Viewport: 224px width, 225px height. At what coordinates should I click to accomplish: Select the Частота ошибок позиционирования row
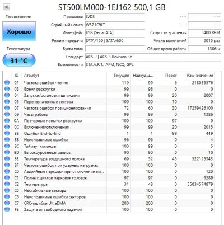pos(109,108)
